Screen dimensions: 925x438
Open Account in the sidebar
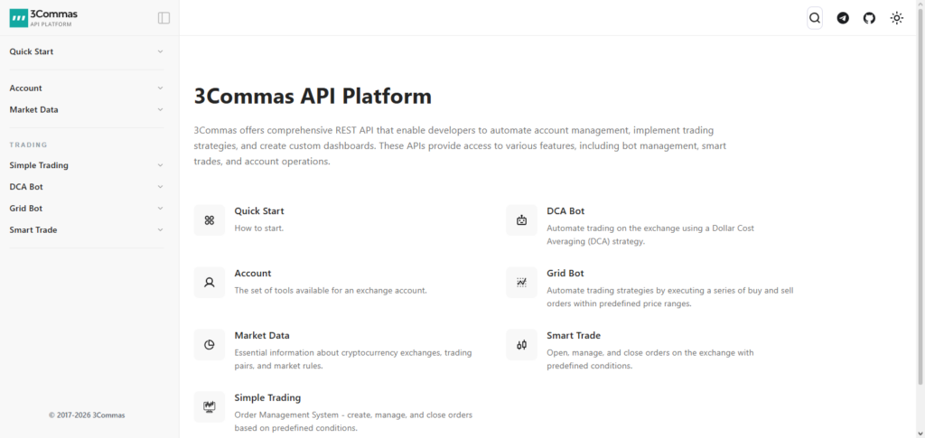pos(25,89)
